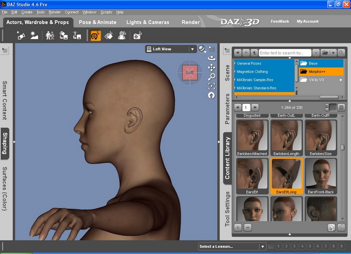Click the remove minus button below thumbnails

point(247,228)
